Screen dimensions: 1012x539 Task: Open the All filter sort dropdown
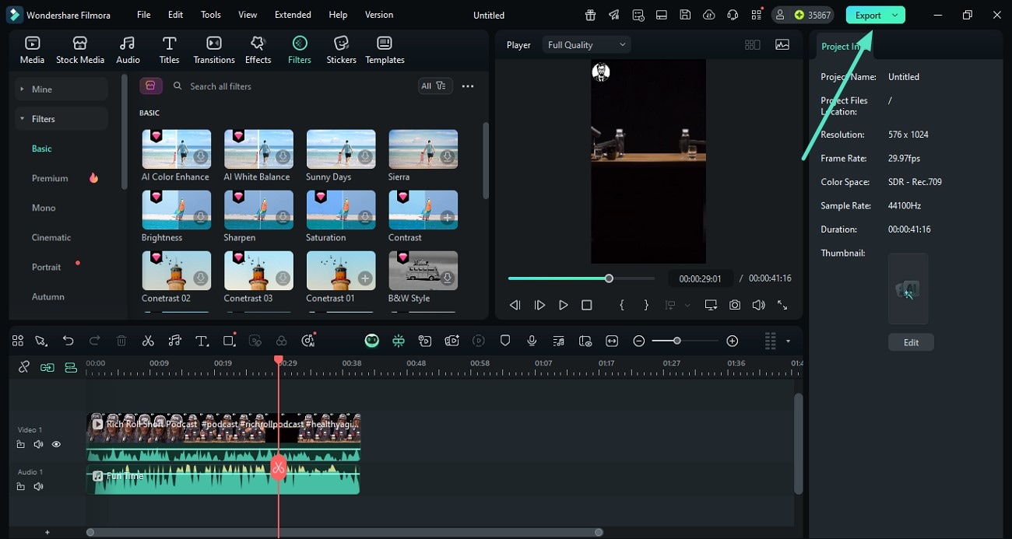coord(435,86)
